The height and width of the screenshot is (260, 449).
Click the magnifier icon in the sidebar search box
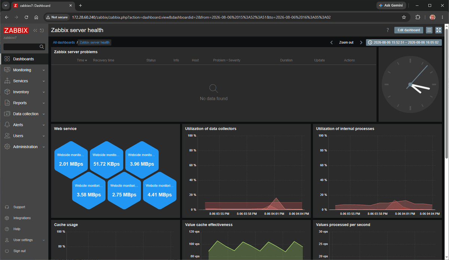pyautogui.click(x=42, y=47)
